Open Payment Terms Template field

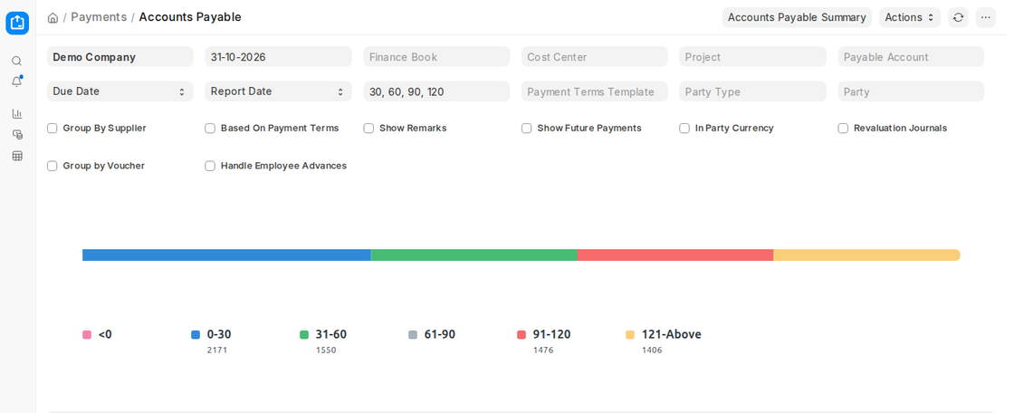[x=594, y=91]
